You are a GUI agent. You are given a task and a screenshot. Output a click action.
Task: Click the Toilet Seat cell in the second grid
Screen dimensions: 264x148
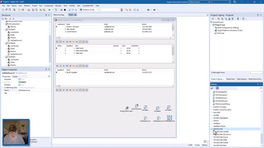[x=79, y=53]
